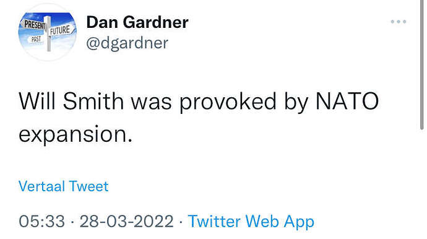This screenshot has height=239, width=427.
Task: Click the word "expansion." in tweet
Action: point(75,134)
